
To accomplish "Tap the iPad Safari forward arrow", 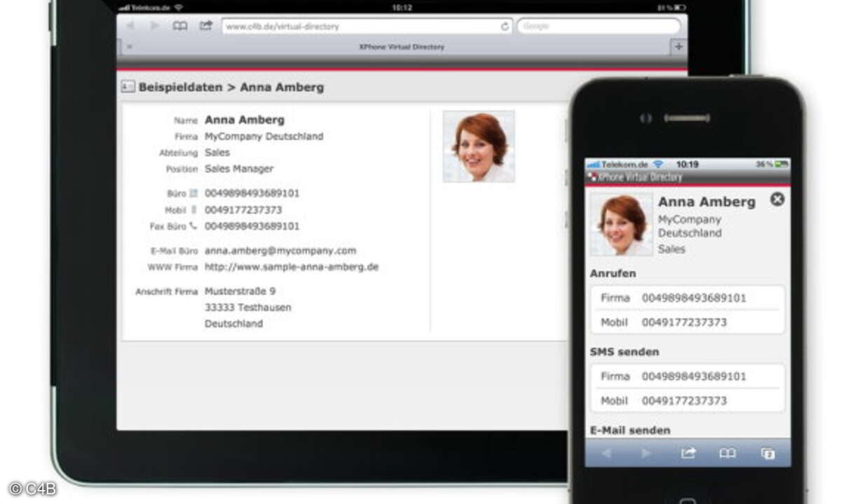I will (x=154, y=26).
